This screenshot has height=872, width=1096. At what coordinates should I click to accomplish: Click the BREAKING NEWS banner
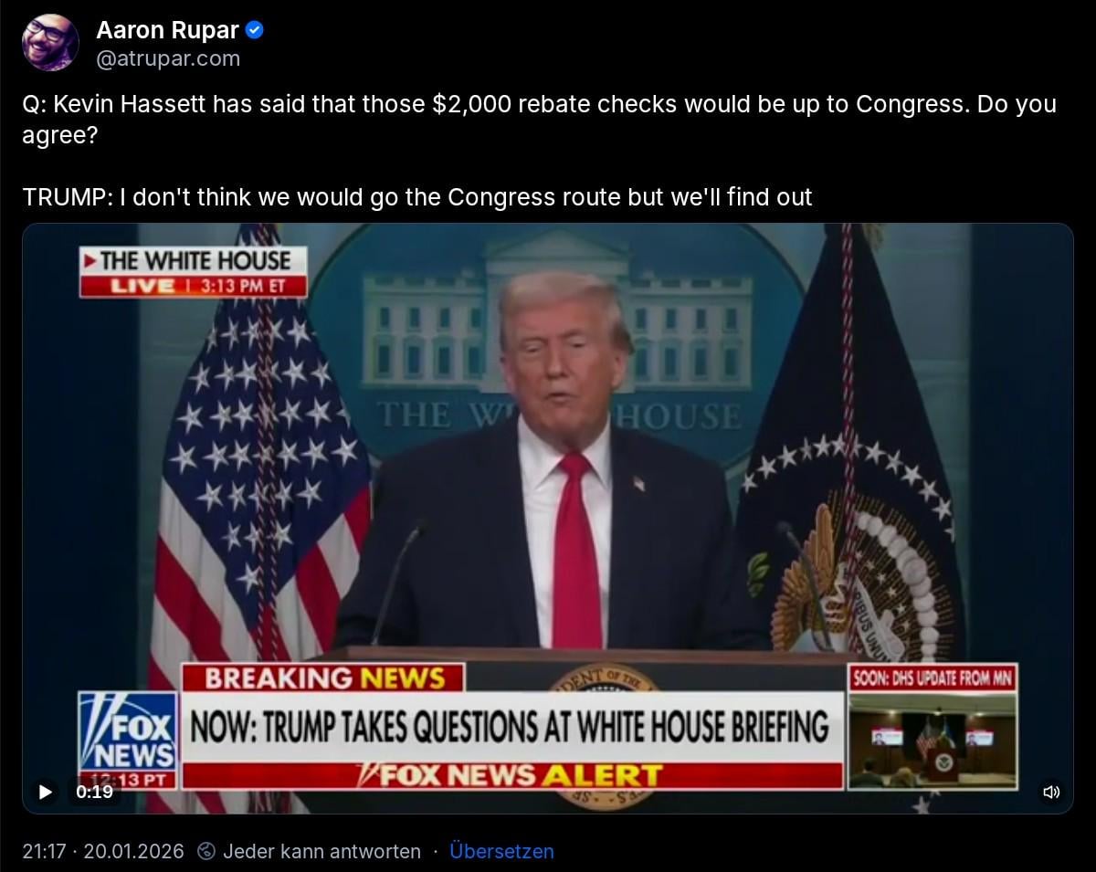323,678
